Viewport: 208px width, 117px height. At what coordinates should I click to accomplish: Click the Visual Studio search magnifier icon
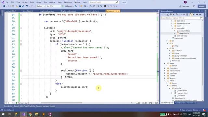click(x=117, y=2)
